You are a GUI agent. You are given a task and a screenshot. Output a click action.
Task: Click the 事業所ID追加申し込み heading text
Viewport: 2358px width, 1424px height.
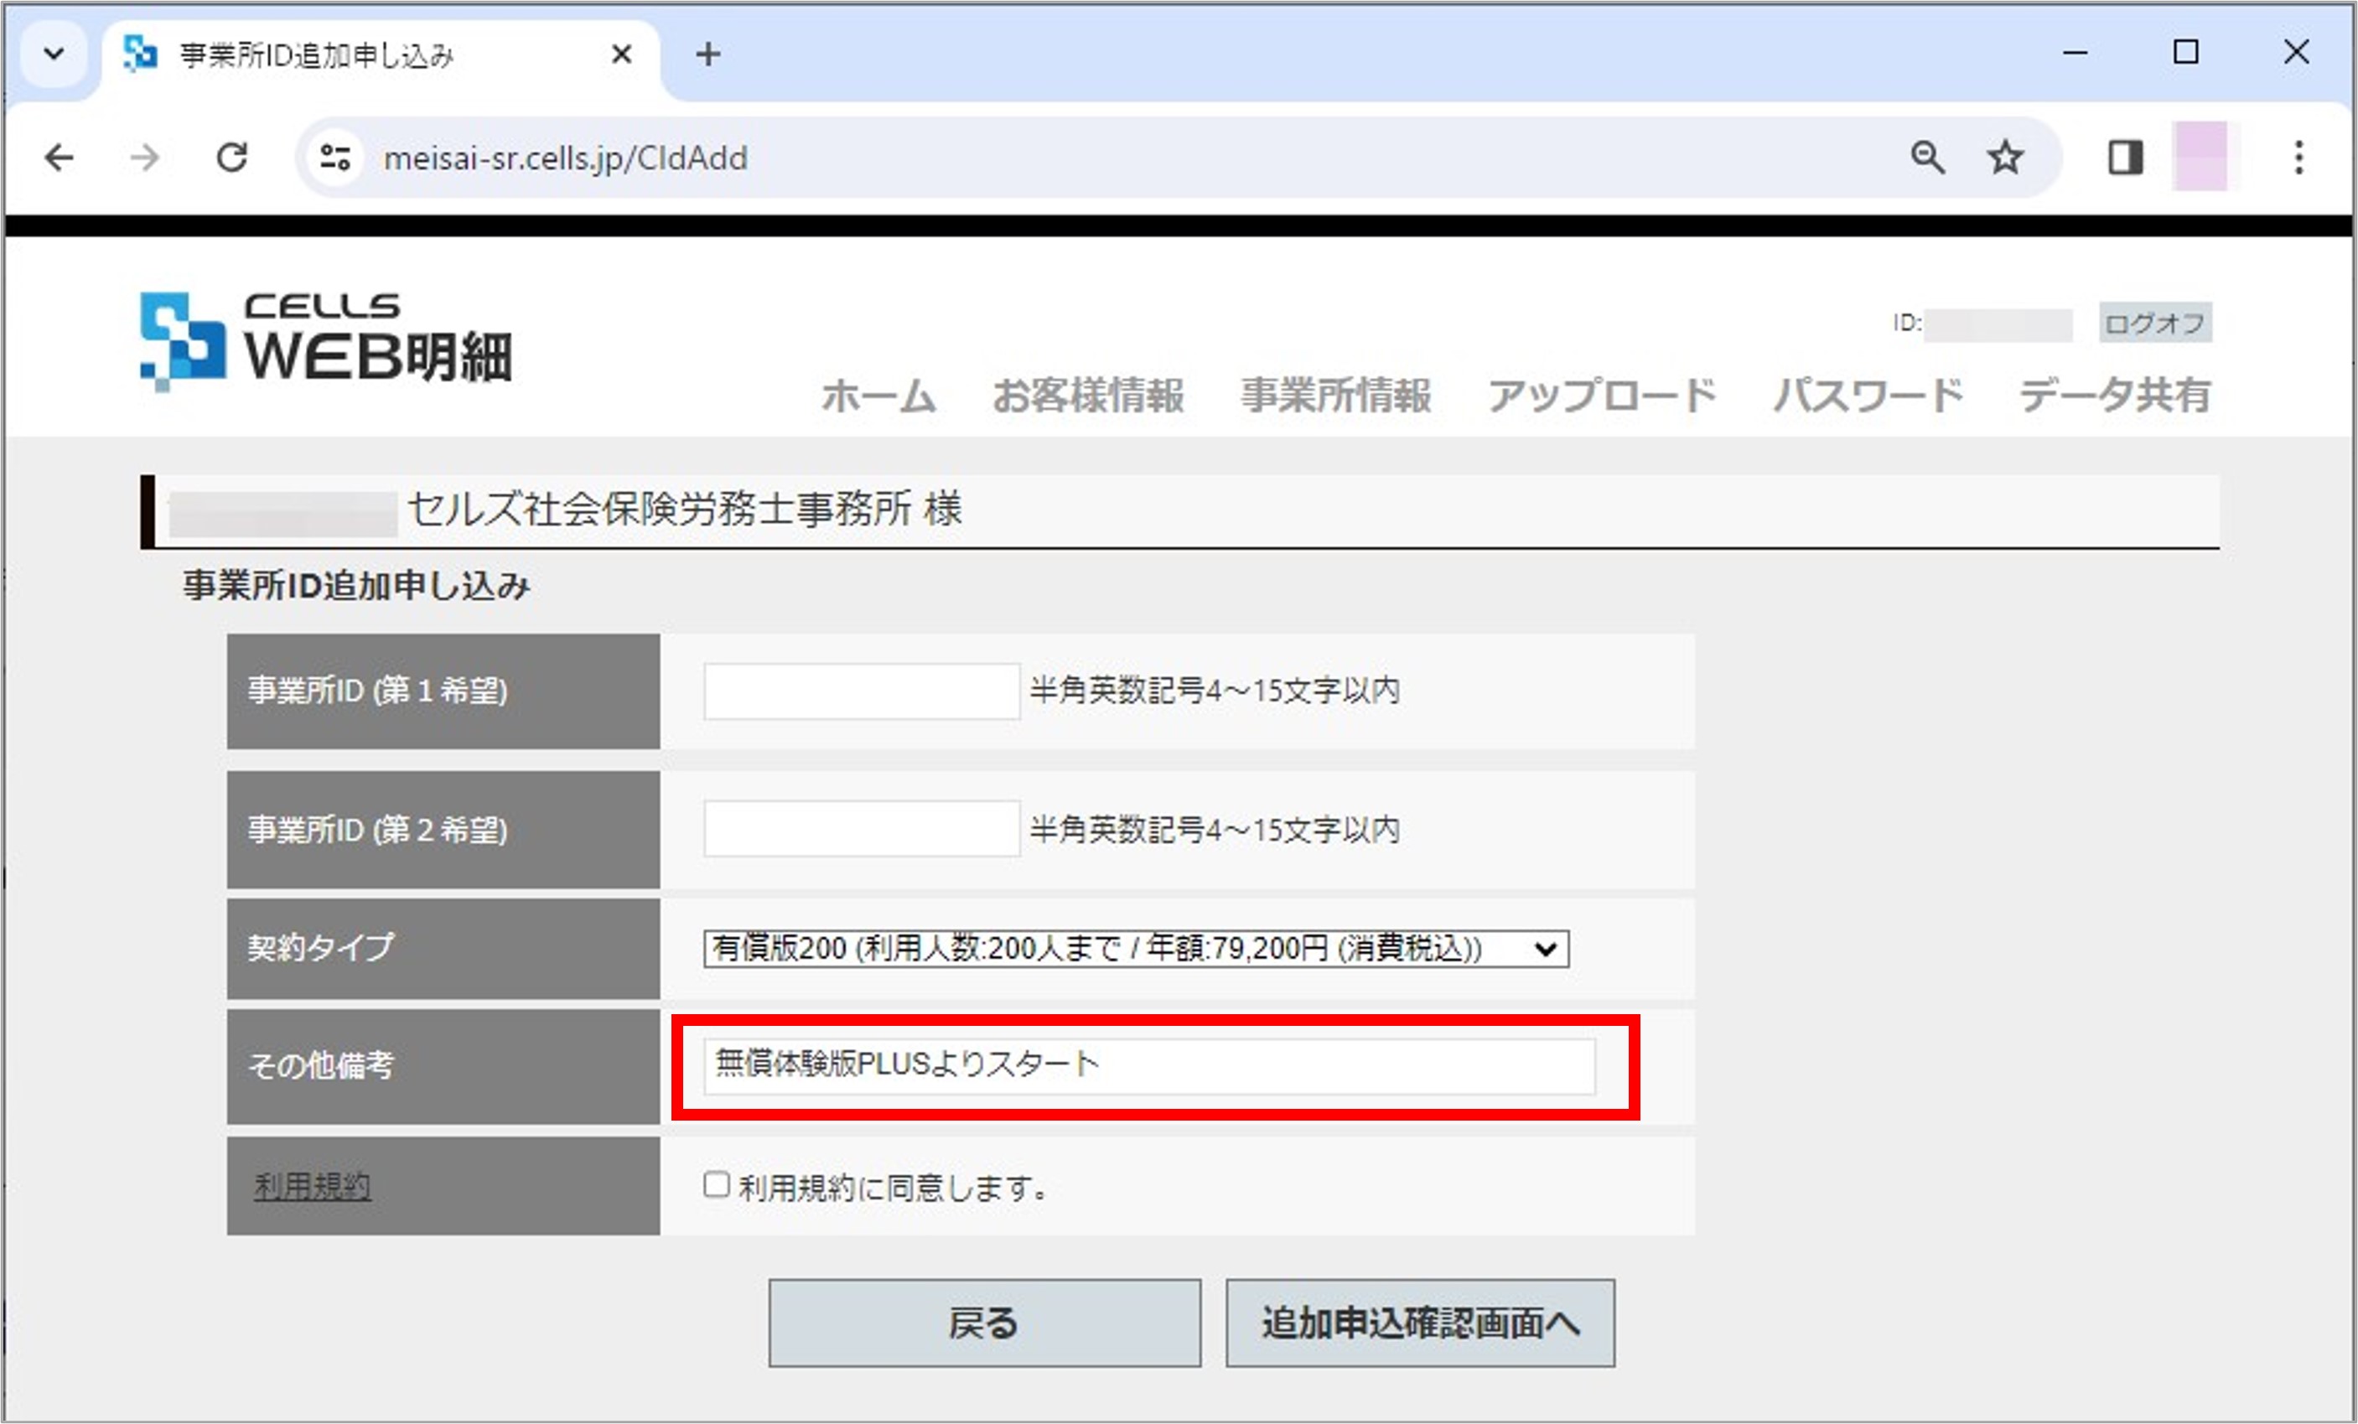click(x=356, y=586)
